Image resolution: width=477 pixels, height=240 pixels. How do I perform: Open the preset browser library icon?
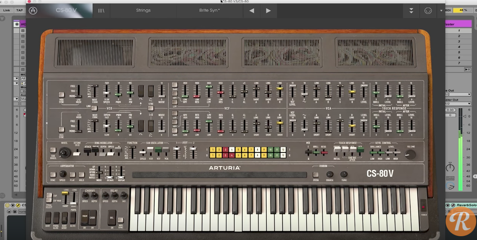coord(101,11)
